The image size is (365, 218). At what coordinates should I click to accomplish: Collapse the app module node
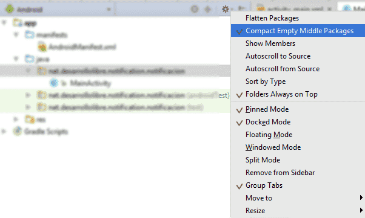pos(4,22)
